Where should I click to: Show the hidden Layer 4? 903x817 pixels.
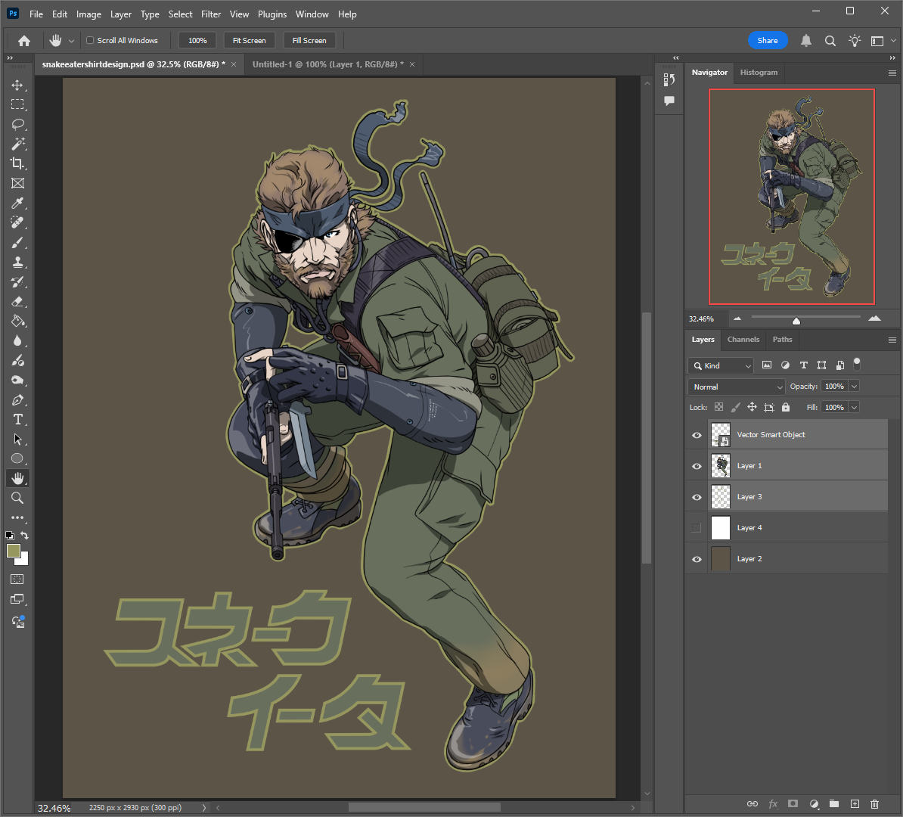click(697, 528)
